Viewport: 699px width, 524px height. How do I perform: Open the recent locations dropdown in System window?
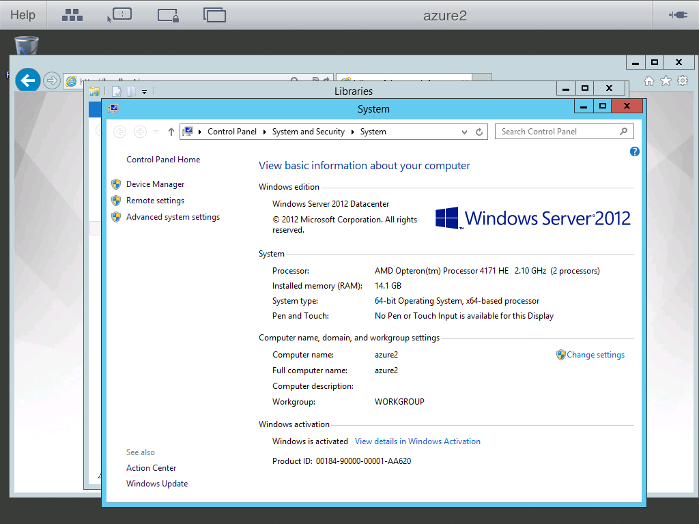(156, 132)
